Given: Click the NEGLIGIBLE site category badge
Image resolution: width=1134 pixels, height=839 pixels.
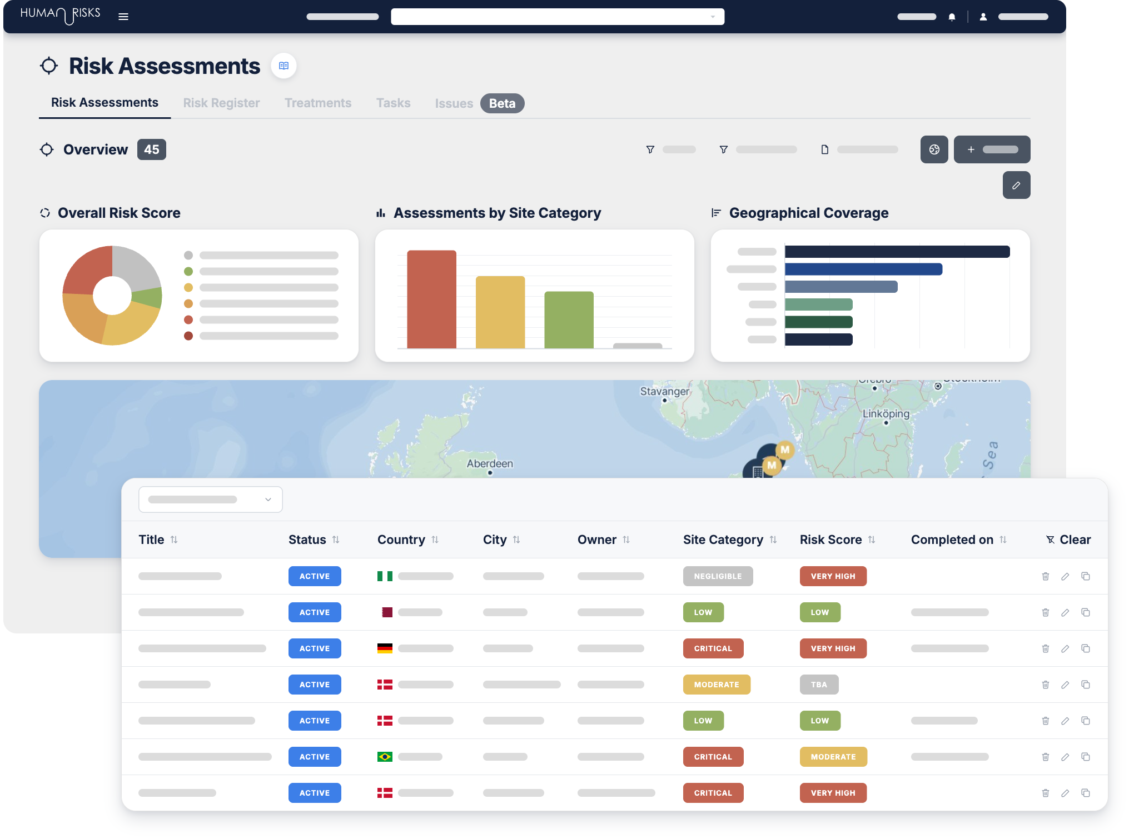Looking at the screenshot, I should [x=718, y=576].
